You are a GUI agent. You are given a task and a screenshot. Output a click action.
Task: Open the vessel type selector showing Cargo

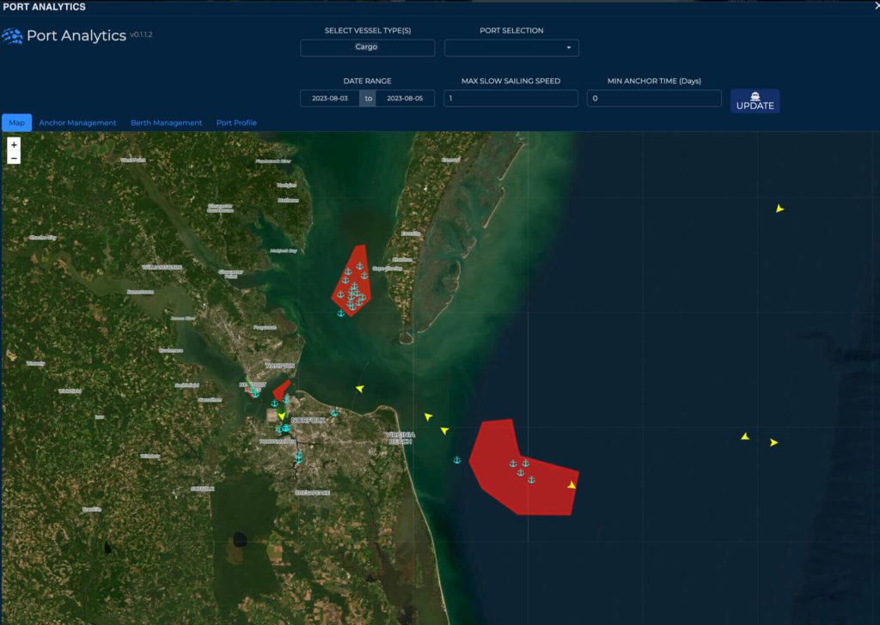[367, 47]
